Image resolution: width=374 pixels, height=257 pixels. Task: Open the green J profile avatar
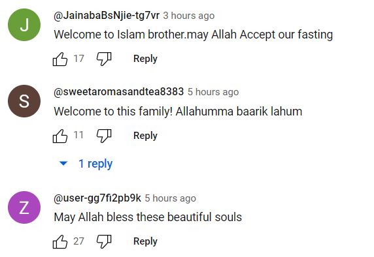point(24,25)
